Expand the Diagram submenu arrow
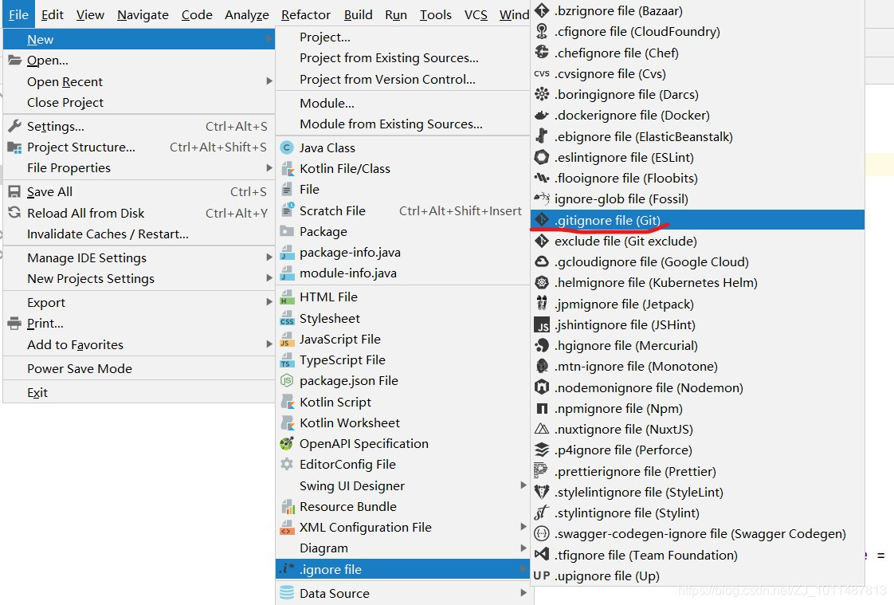 (x=523, y=548)
